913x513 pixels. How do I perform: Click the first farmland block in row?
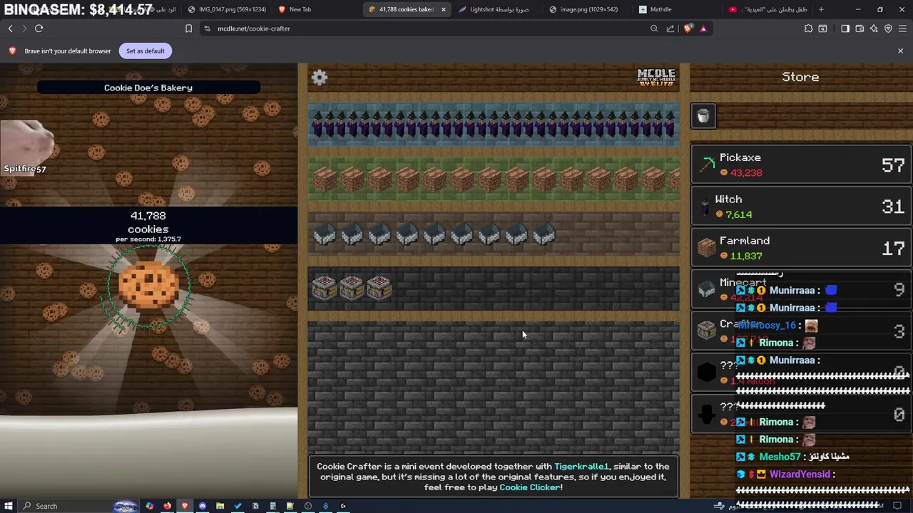(x=325, y=179)
